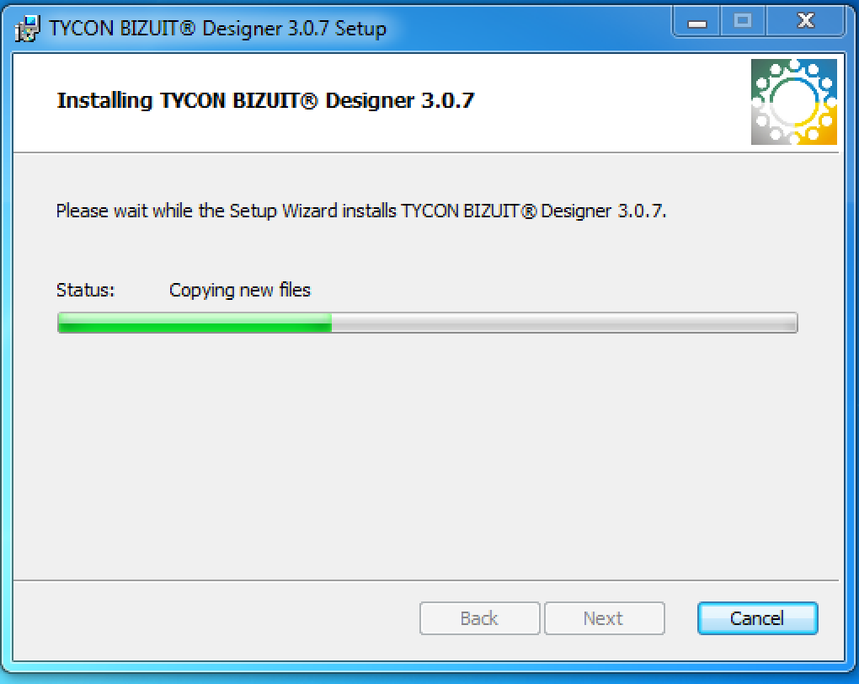Close the Setup window with X
Image resolution: width=859 pixels, height=684 pixels.
click(x=805, y=22)
